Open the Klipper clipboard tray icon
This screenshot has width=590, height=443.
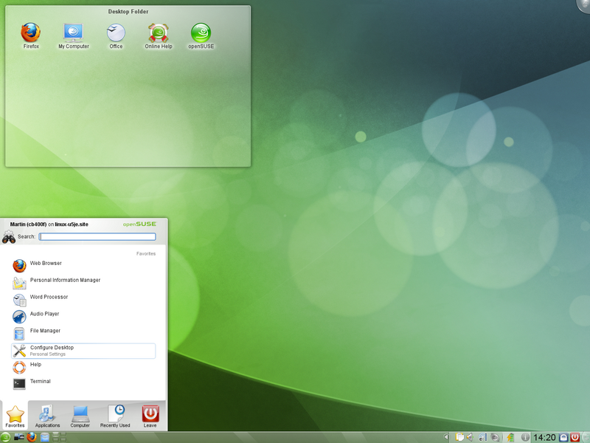(459, 436)
